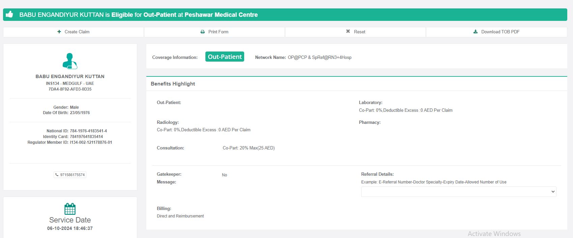Click the download icon for TOB PDF
The width and height of the screenshot is (573, 238).
click(476, 32)
